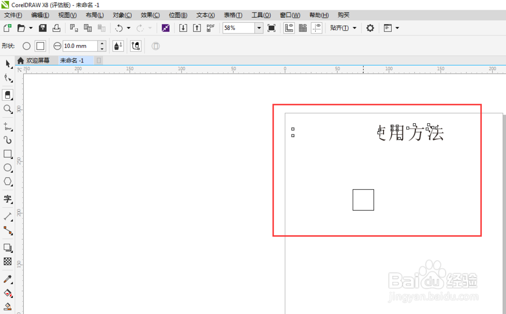
Task: Open a PDF export with the PDF toolbar icon
Action: point(210,28)
